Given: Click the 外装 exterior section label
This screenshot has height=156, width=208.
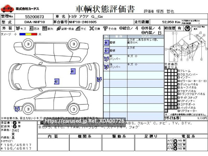Looking at the screenshot, I should pos(6,28).
